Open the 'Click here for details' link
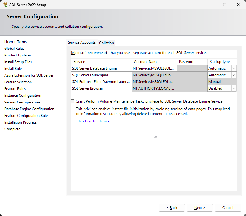The image size is (246, 216). 92,121
